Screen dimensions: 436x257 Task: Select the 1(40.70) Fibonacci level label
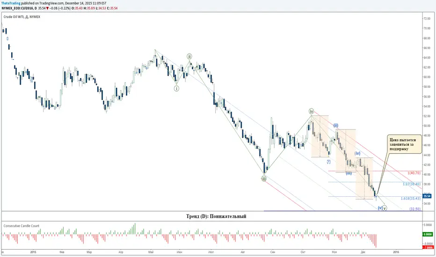tap(414, 173)
